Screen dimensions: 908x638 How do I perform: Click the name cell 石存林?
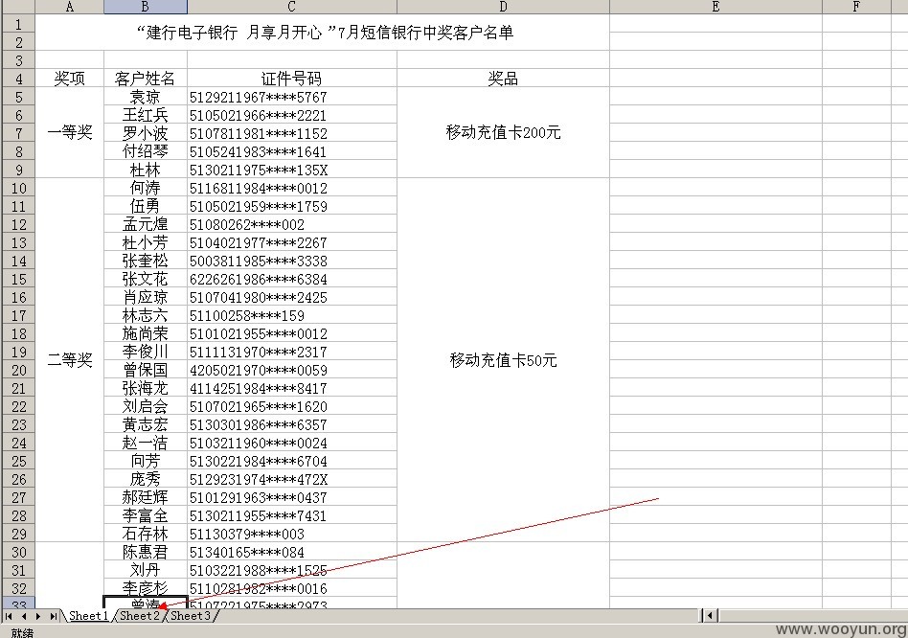[x=146, y=534]
